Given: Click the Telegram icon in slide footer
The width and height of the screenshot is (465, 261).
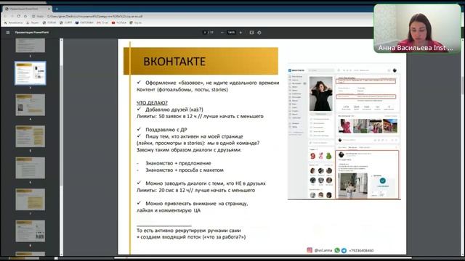Looking at the screenshot, I should click(x=344, y=250).
